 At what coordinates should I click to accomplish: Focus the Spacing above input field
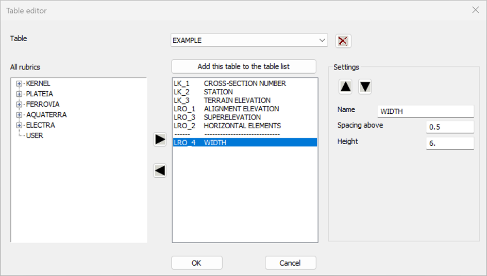point(449,127)
